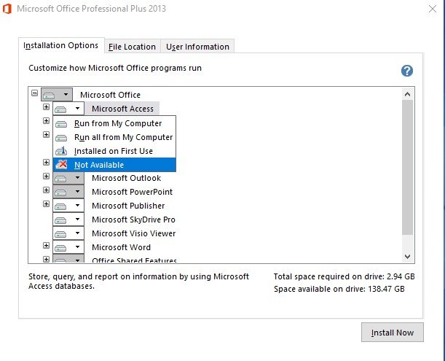Open Microsoft SkyDrive Pro install-state dropdown
Viewport: 445px width, 361px height.
pyautogui.click(x=68, y=220)
